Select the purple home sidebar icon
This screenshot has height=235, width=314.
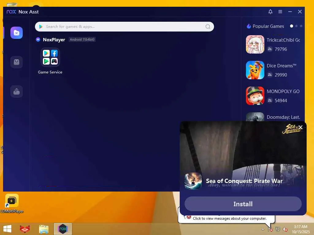coord(17,32)
